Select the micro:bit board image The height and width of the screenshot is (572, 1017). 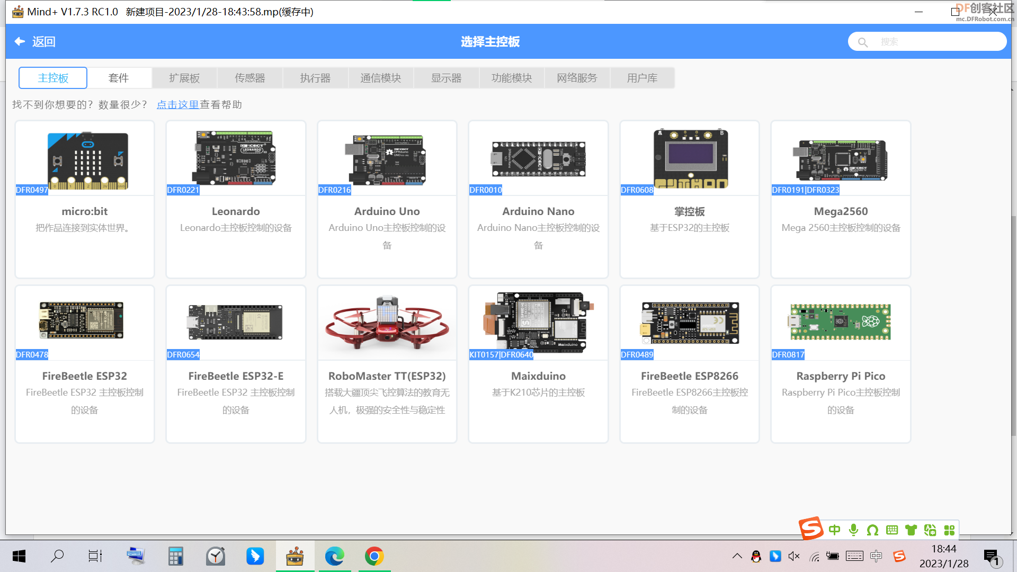pyautogui.click(x=87, y=160)
